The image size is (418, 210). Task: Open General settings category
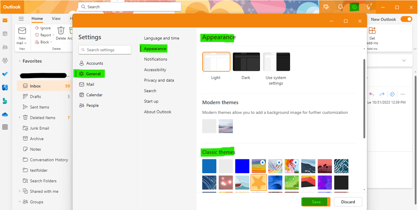click(89, 74)
